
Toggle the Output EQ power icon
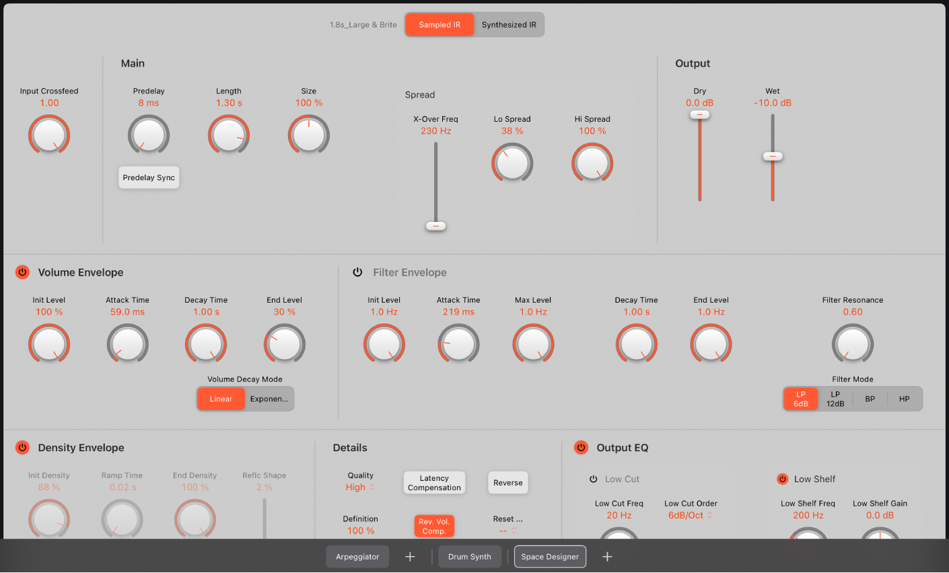[x=581, y=447]
